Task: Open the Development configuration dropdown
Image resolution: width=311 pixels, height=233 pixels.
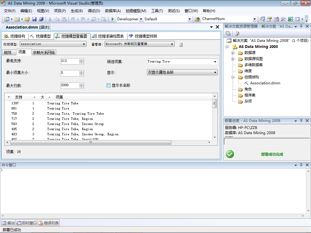Action: coord(141,19)
